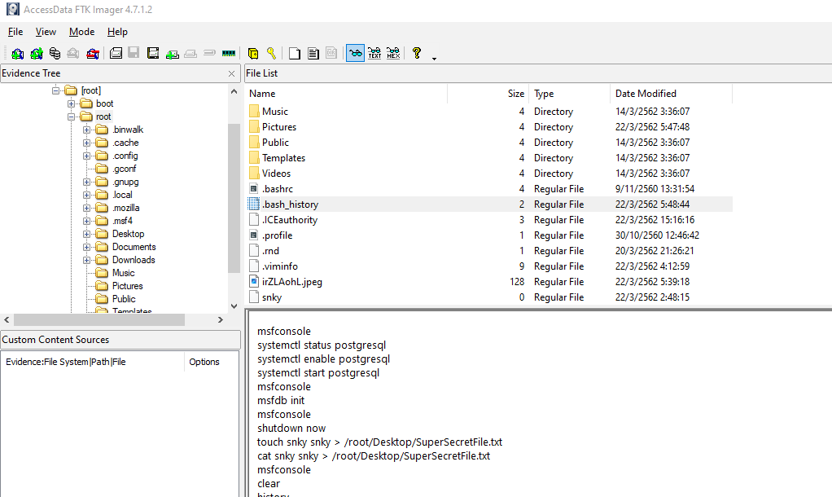Screen dimensions: 832x497
Task: Toggle automatic preview mode with glasses icon
Action: point(355,54)
